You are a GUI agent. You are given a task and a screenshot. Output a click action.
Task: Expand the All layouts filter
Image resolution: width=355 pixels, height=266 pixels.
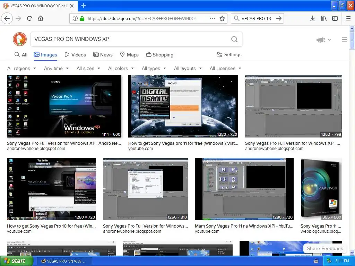tap(188, 68)
